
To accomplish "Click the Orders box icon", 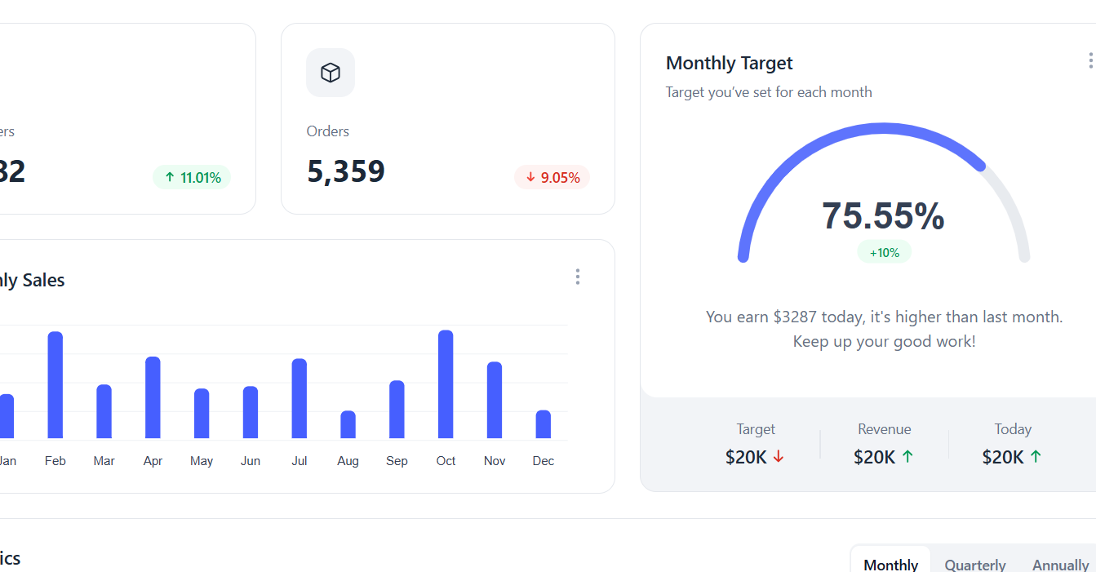I will [x=330, y=73].
